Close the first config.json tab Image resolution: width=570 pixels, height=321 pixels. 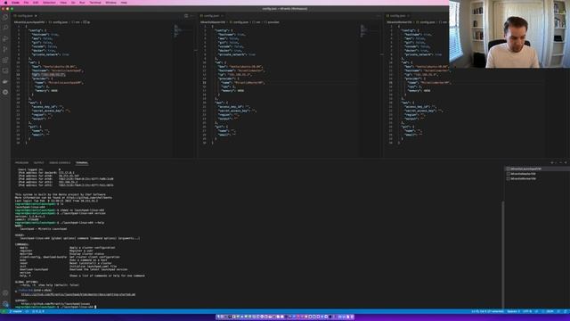pos(36,16)
